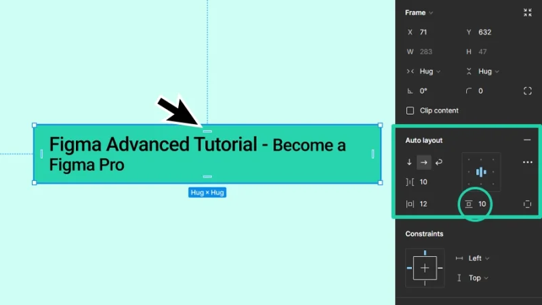Click the bottom-right corner handle of frame

(x=380, y=182)
